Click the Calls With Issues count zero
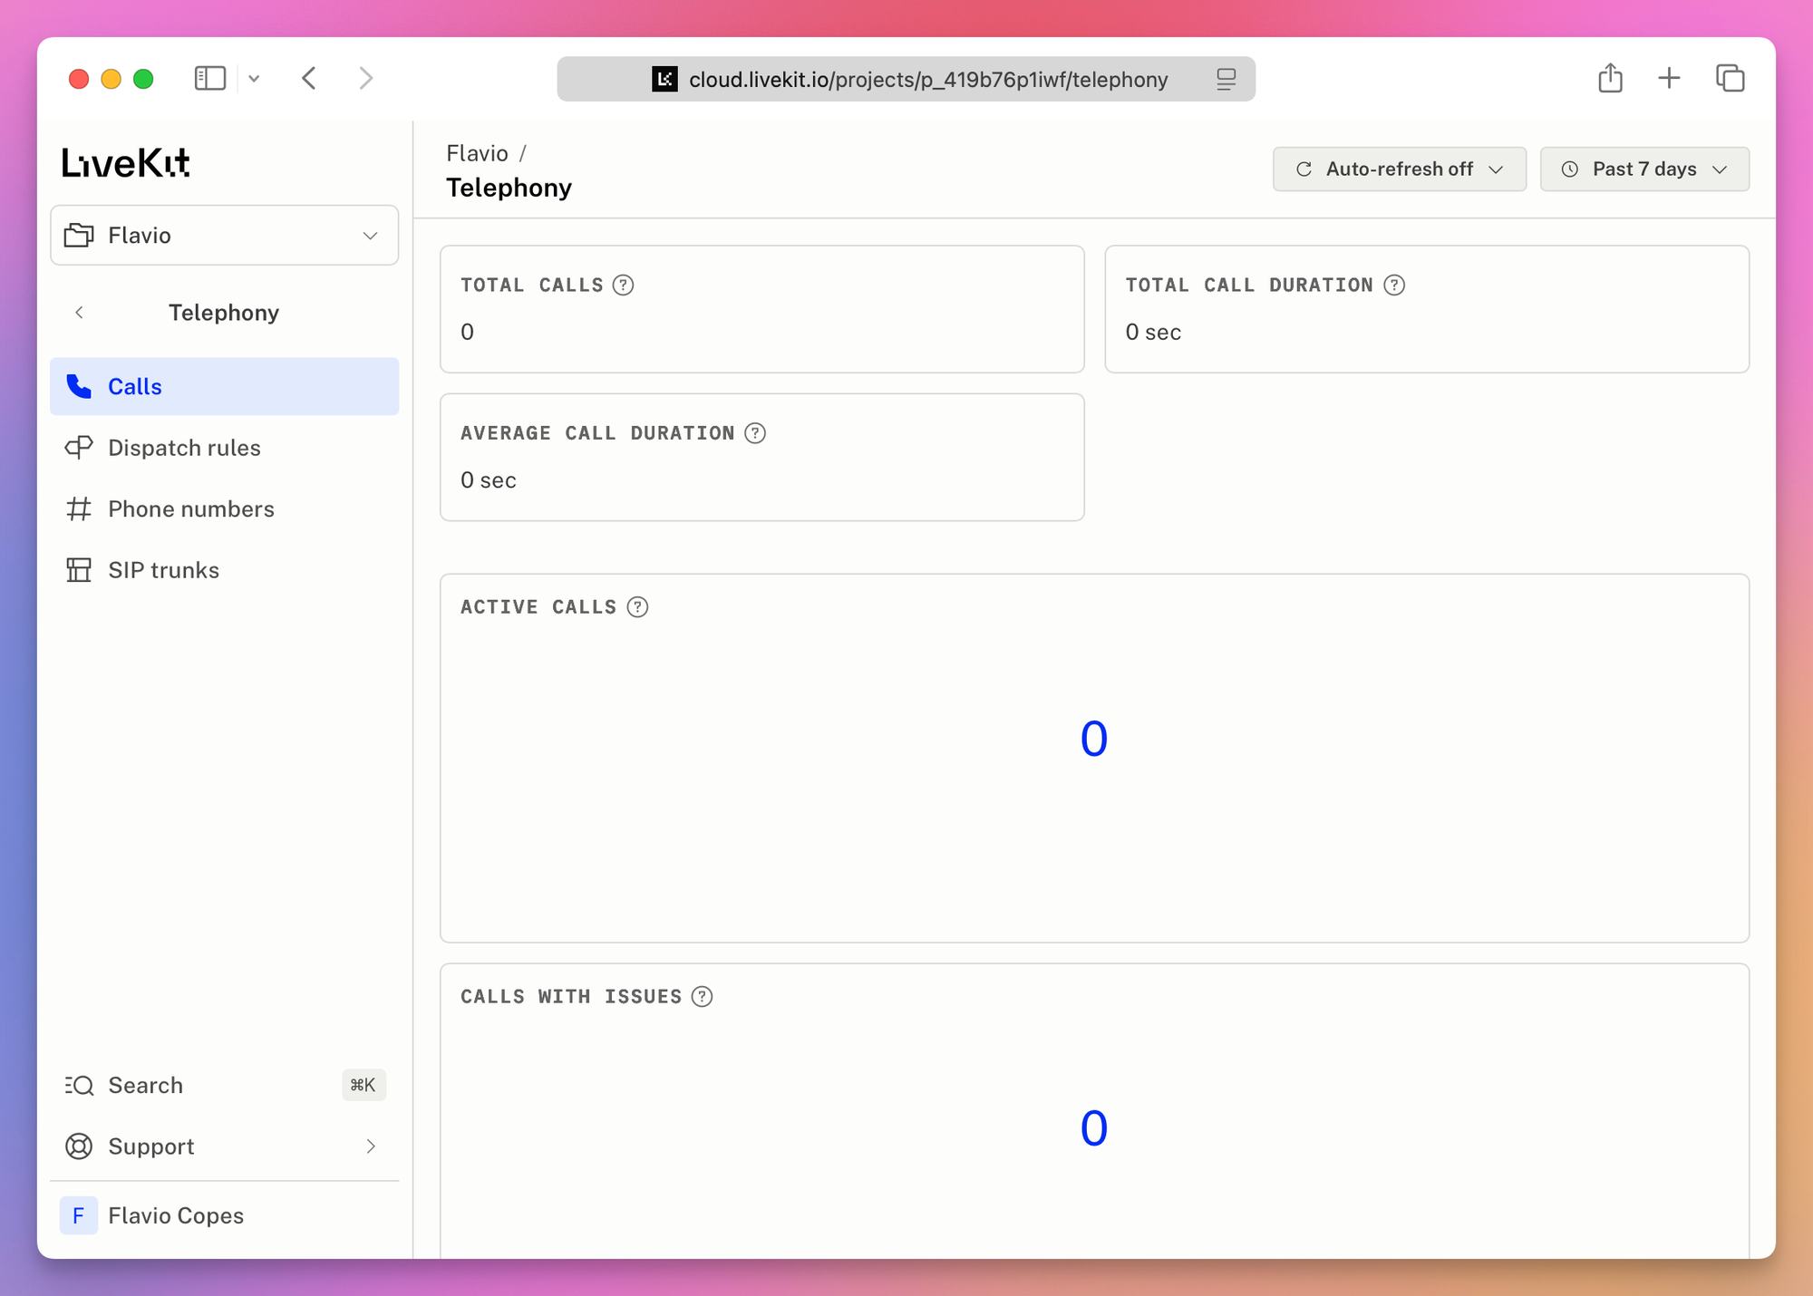 [x=1094, y=1128]
